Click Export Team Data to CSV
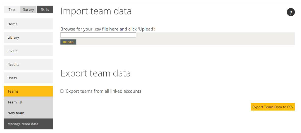The height and width of the screenshot is (133, 301). 273,107
